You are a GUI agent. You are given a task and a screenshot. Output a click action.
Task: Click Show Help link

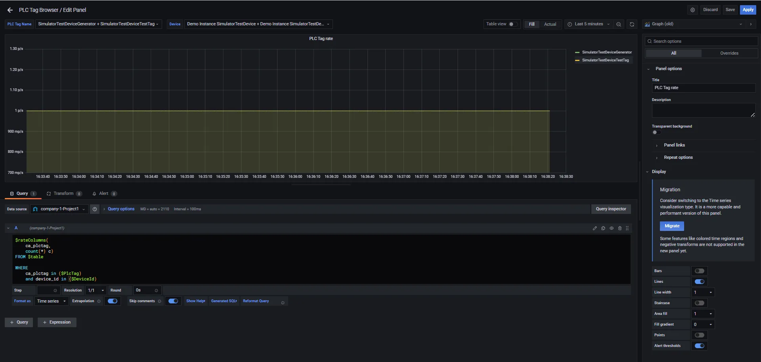[196, 301]
